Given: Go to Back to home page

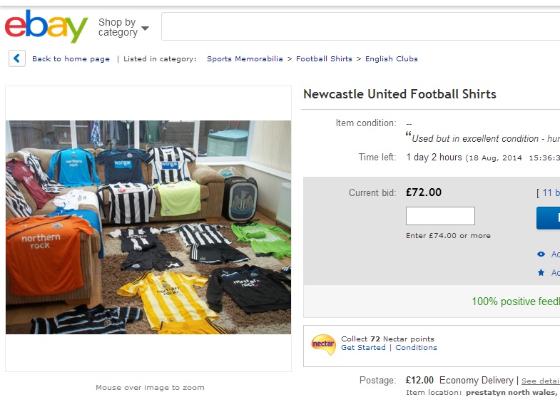Looking at the screenshot, I should [71, 59].
